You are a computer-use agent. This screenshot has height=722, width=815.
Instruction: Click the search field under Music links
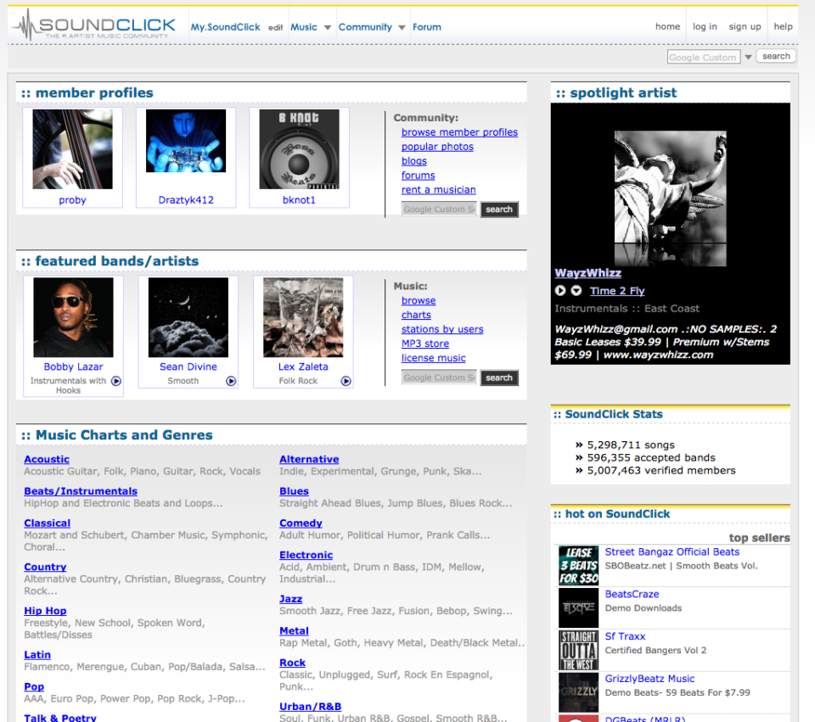(x=439, y=378)
